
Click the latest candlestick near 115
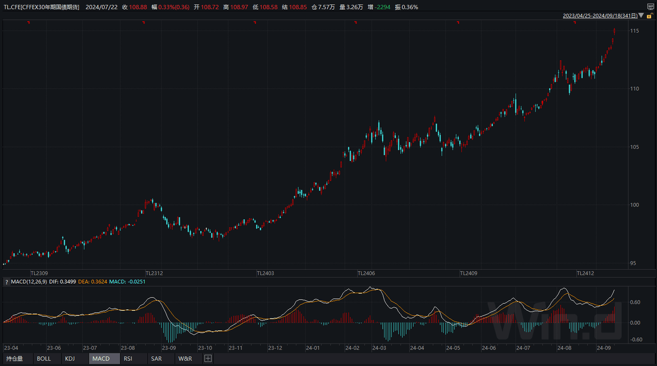click(614, 31)
